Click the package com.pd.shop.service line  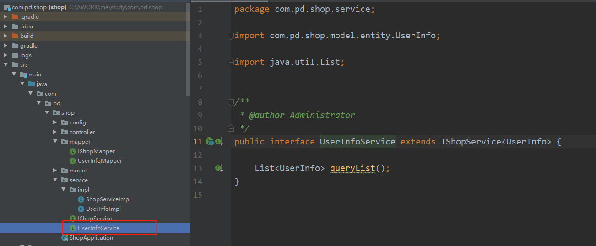(304, 9)
